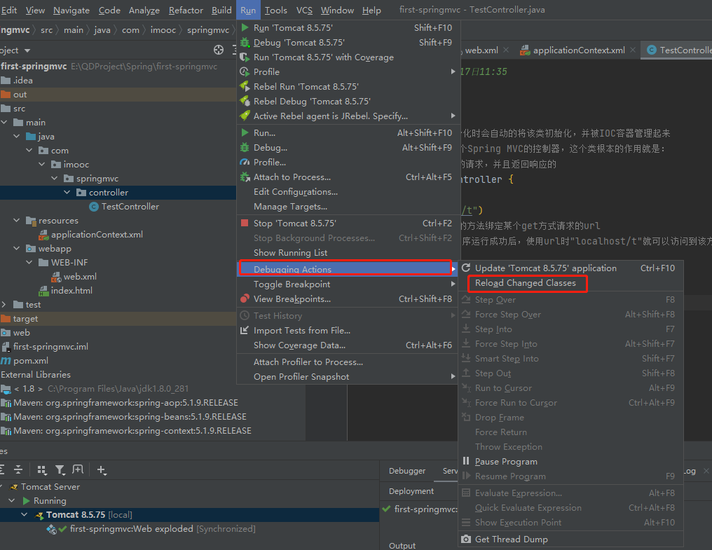Open the Window menu
Viewport: 712px width, 550px height.
tap(337, 10)
